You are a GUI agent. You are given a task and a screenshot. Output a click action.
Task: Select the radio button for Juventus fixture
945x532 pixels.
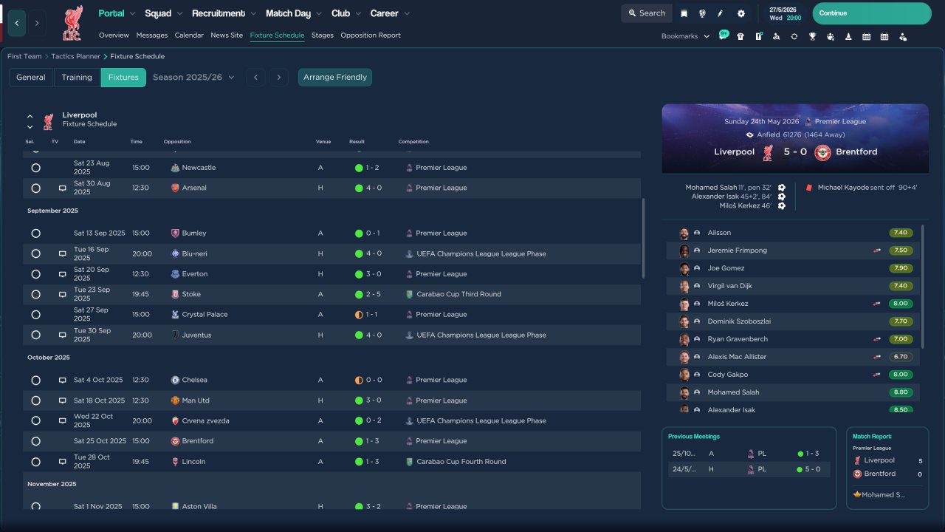[35, 335]
